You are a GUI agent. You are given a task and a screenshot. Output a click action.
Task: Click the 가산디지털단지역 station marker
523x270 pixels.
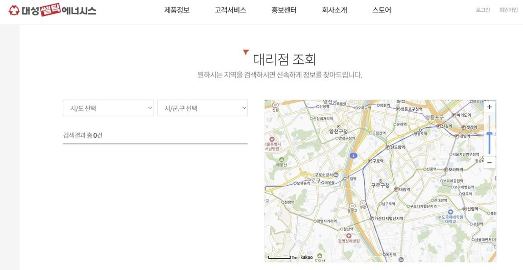[372, 218]
